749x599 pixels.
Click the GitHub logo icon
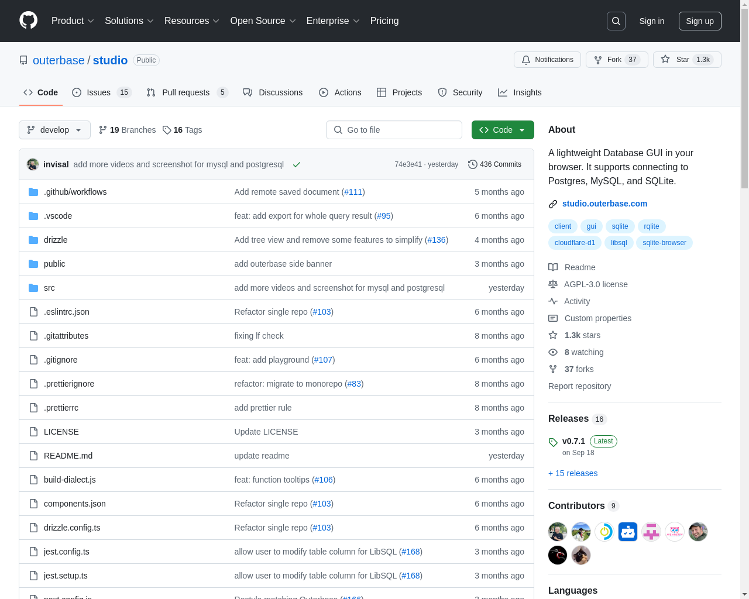[28, 20]
